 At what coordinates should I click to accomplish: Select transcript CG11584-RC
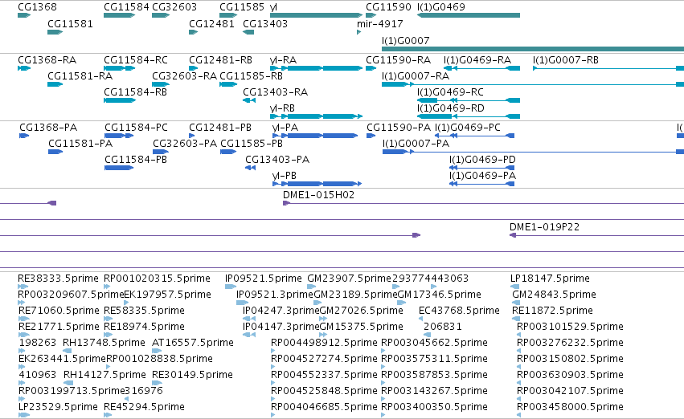tap(120, 68)
